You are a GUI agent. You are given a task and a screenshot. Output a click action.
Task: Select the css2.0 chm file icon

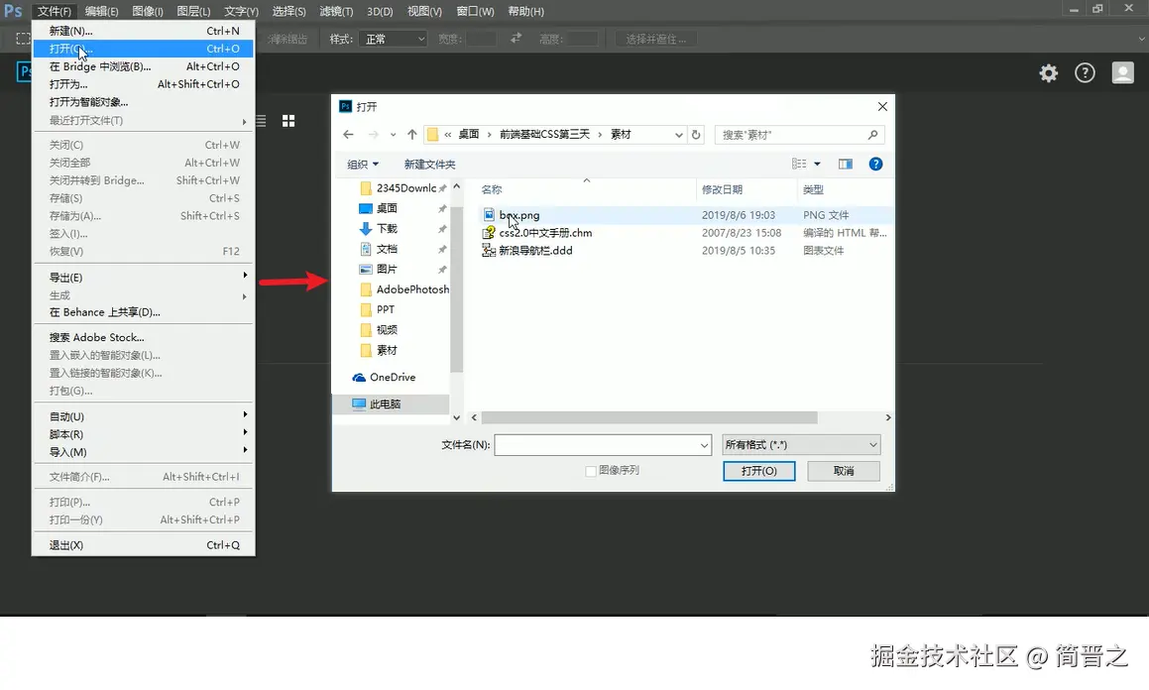(489, 232)
